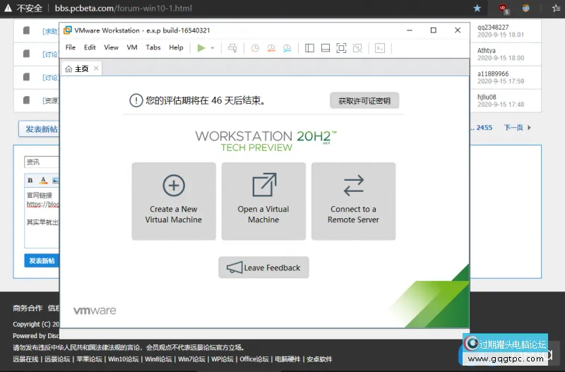Click Create a New Virtual Machine
Screen dimensions: 565x372
pyautogui.click(x=174, y=201)
